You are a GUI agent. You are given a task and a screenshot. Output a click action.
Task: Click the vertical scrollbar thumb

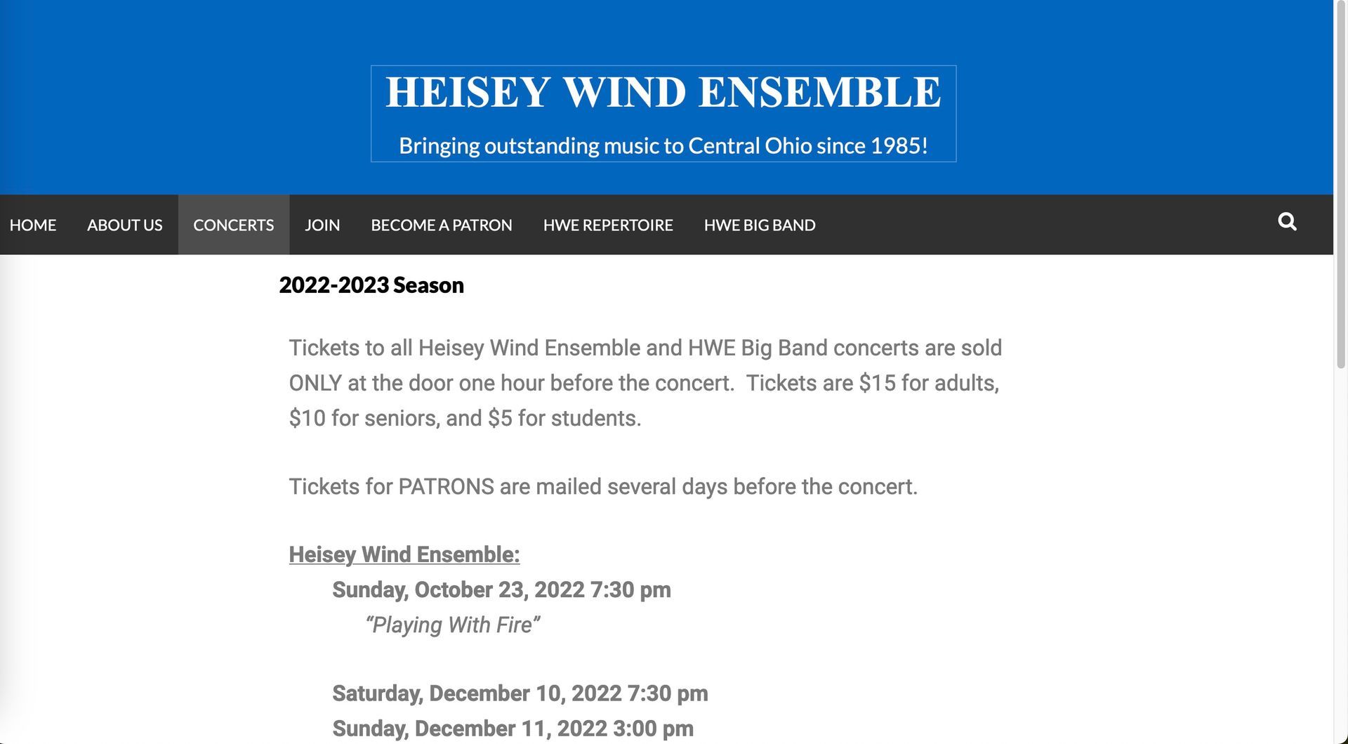click(x=1340, y=183)
